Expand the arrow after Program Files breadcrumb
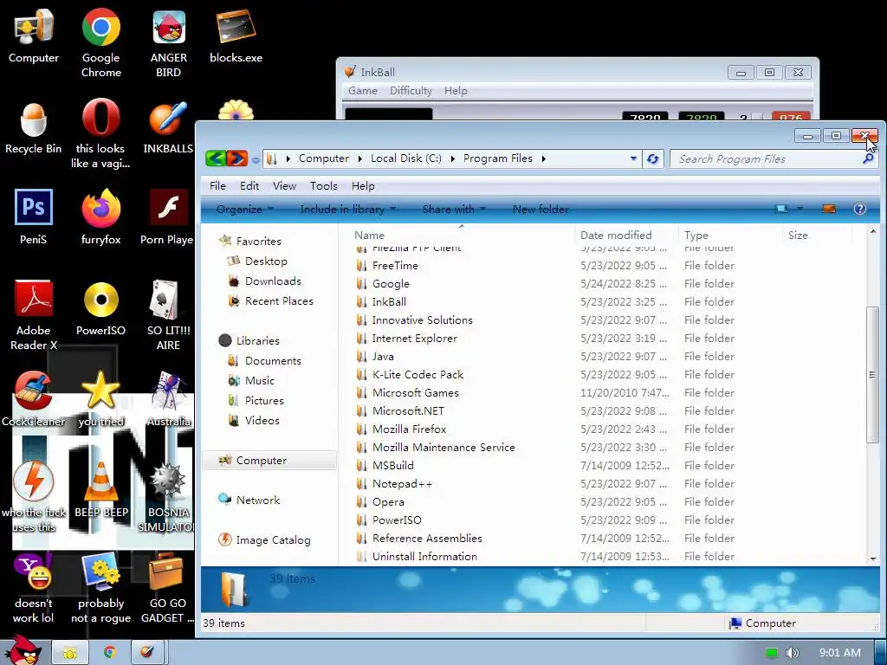 pyautogui.click(x=543, y=159)
